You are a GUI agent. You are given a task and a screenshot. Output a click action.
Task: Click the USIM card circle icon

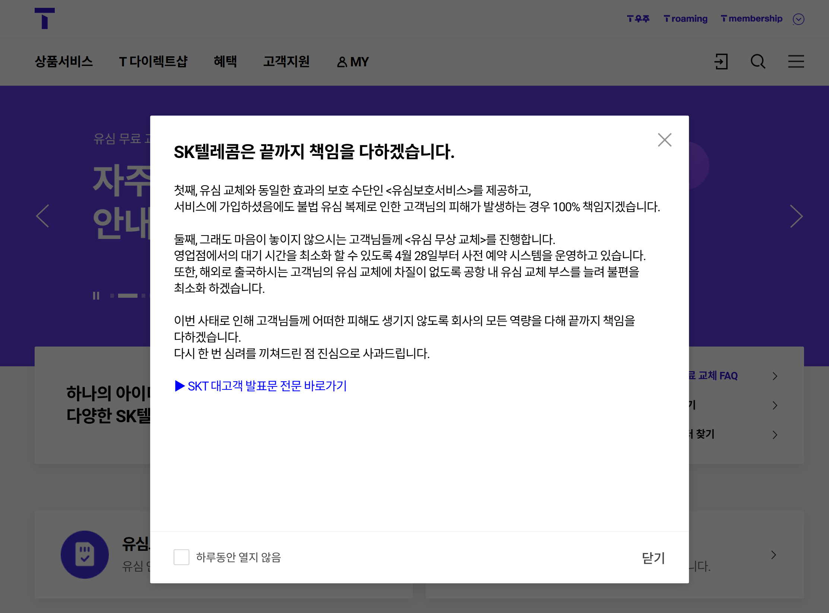point(85,554)
